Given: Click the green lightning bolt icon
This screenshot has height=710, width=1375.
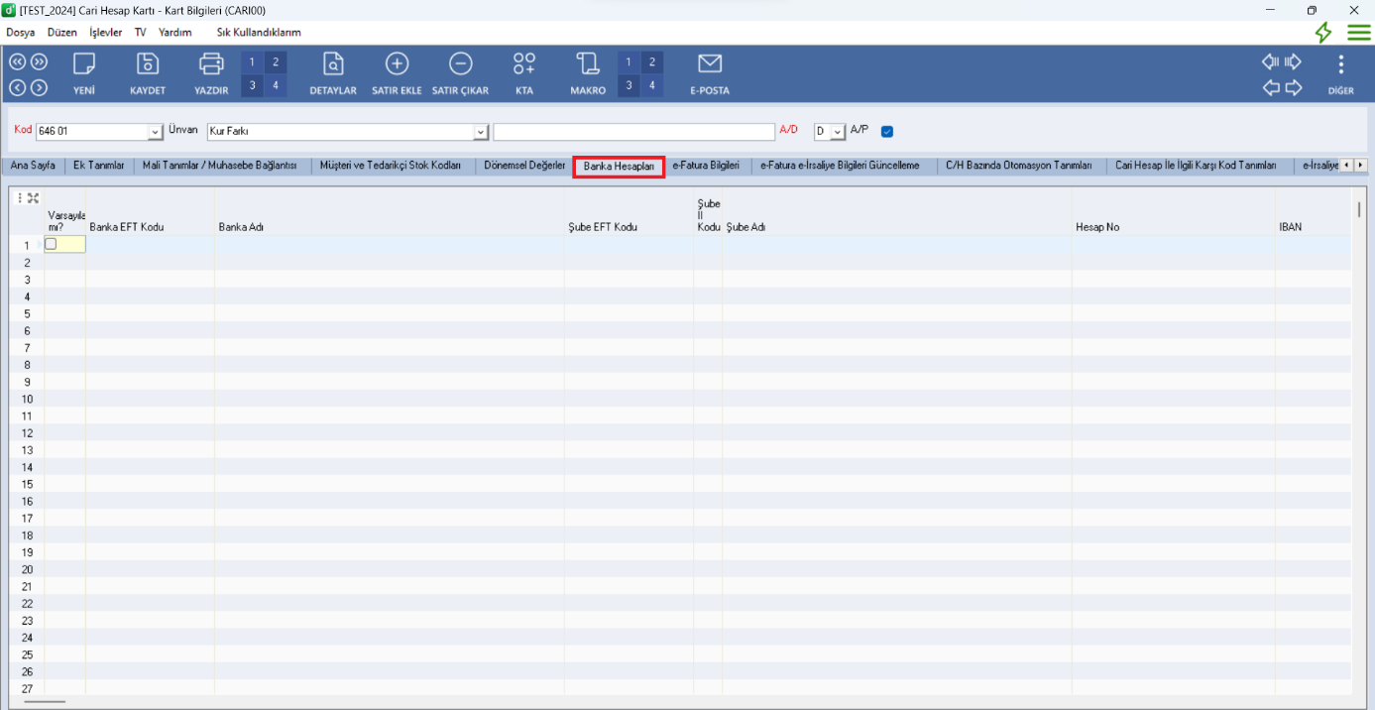Looking at the screenshot, I should pyautogui.click(x=1323, y=32).
